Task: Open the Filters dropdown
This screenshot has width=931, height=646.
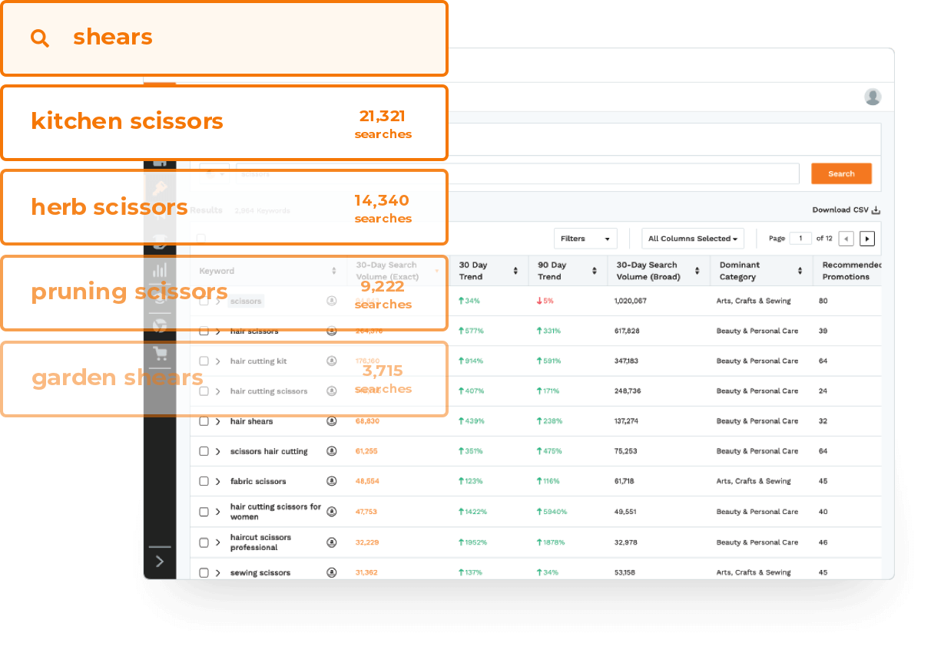Action: (x=585, y=239)
